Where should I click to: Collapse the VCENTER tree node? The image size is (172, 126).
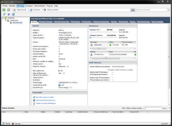(x=3, y=18)
